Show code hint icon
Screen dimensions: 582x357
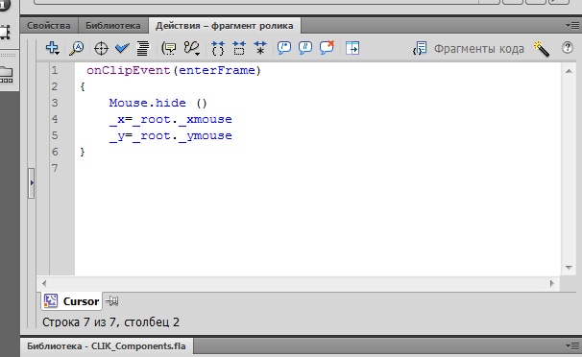pyautogui.click(x=169, y=48)
